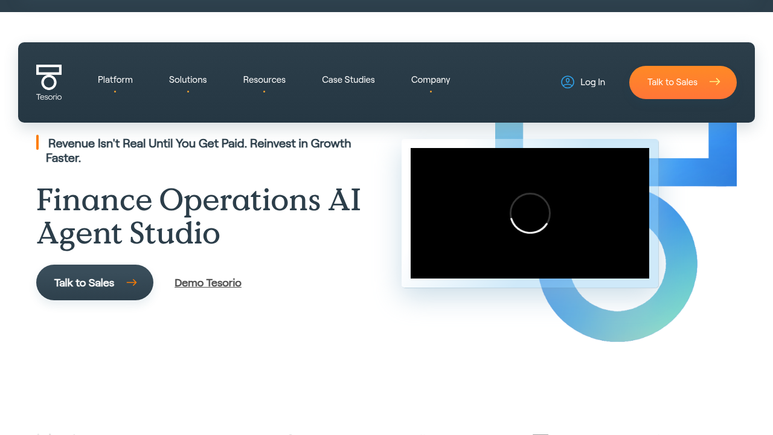Click the Tesorio logo
The height and width of the screenshot is (435, 773).
tap(49, 83)
